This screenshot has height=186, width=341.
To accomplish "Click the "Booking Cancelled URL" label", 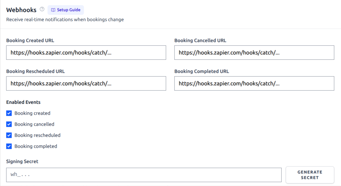I will pos(200,41).
